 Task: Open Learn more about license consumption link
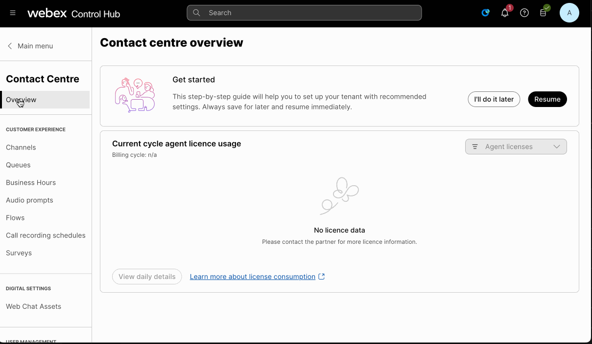pyautogui.click(x=252, y=277)
